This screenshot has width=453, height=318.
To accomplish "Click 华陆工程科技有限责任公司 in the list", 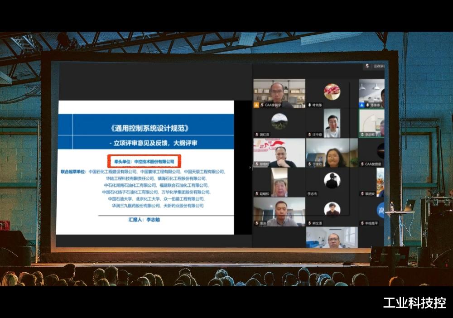I will pyautogui.click(x=130, y=178).
